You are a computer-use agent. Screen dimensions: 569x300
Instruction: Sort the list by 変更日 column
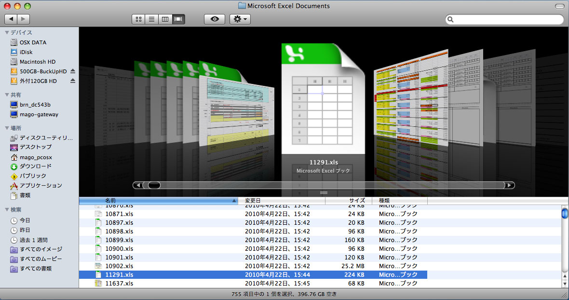[282, 201]
